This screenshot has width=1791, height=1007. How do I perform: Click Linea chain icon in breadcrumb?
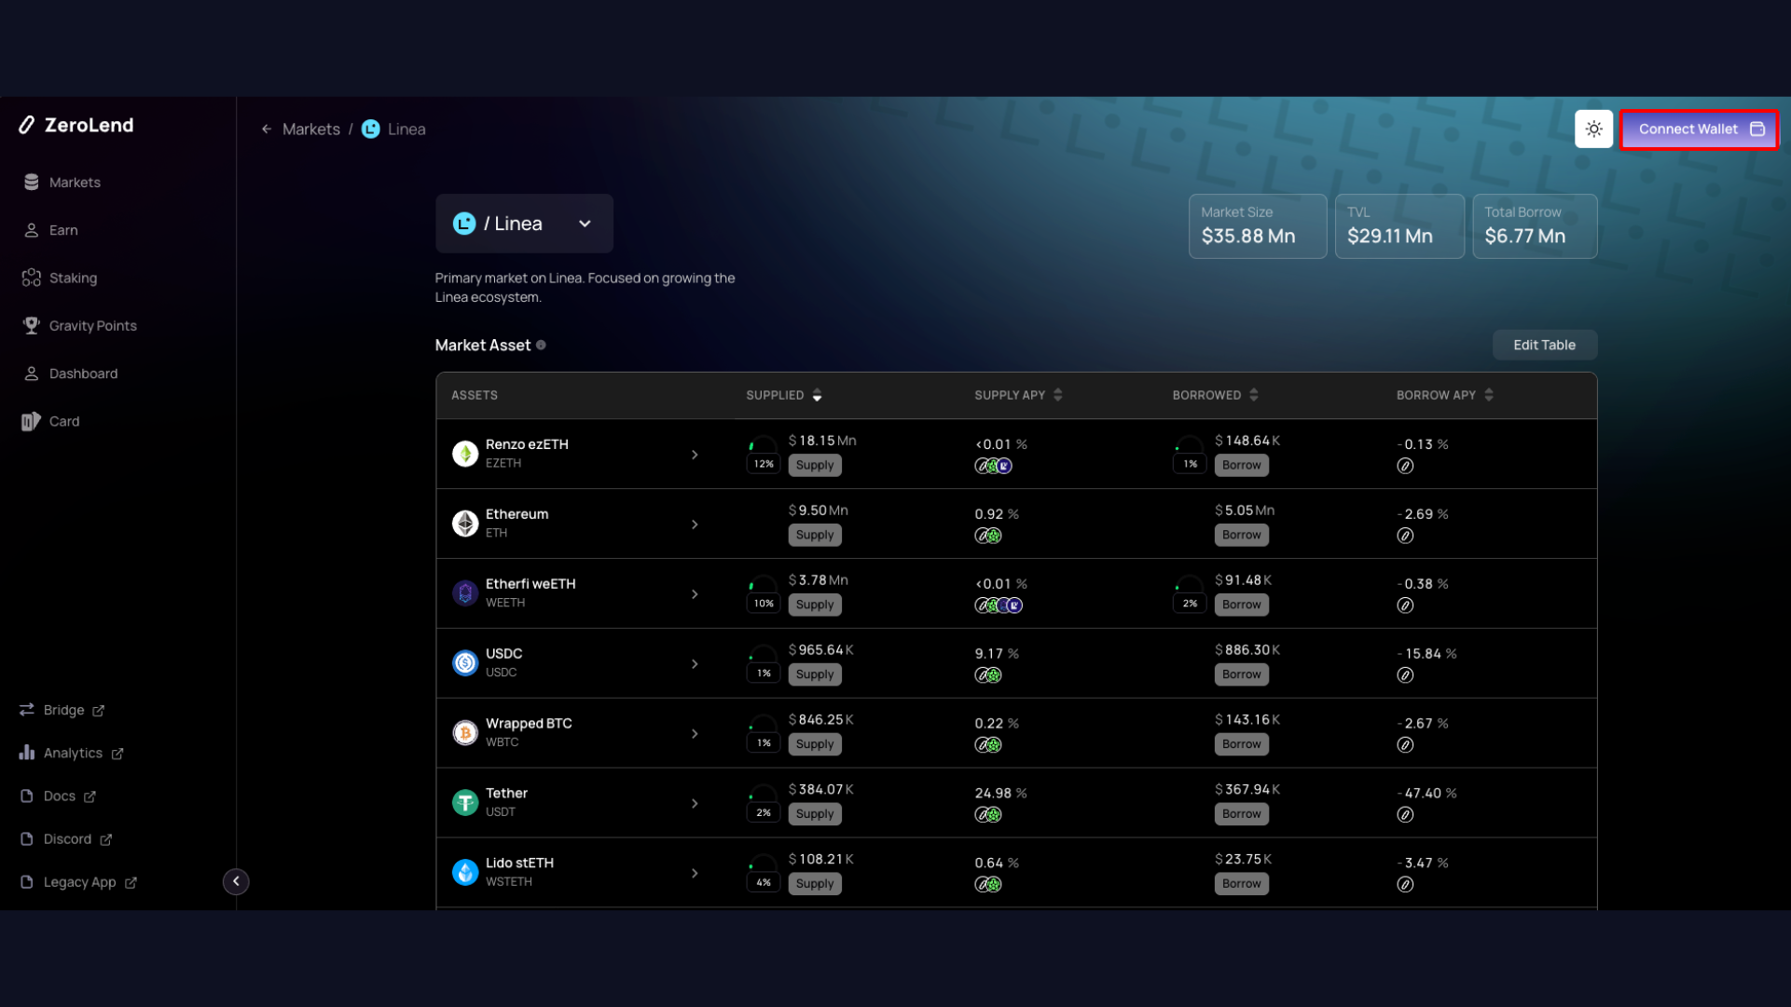pyautogui.click(x=370, y=129)
